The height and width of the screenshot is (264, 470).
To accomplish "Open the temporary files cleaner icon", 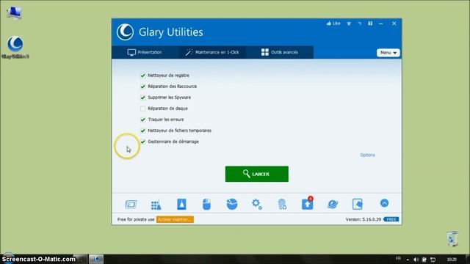I will click(181, 204).
